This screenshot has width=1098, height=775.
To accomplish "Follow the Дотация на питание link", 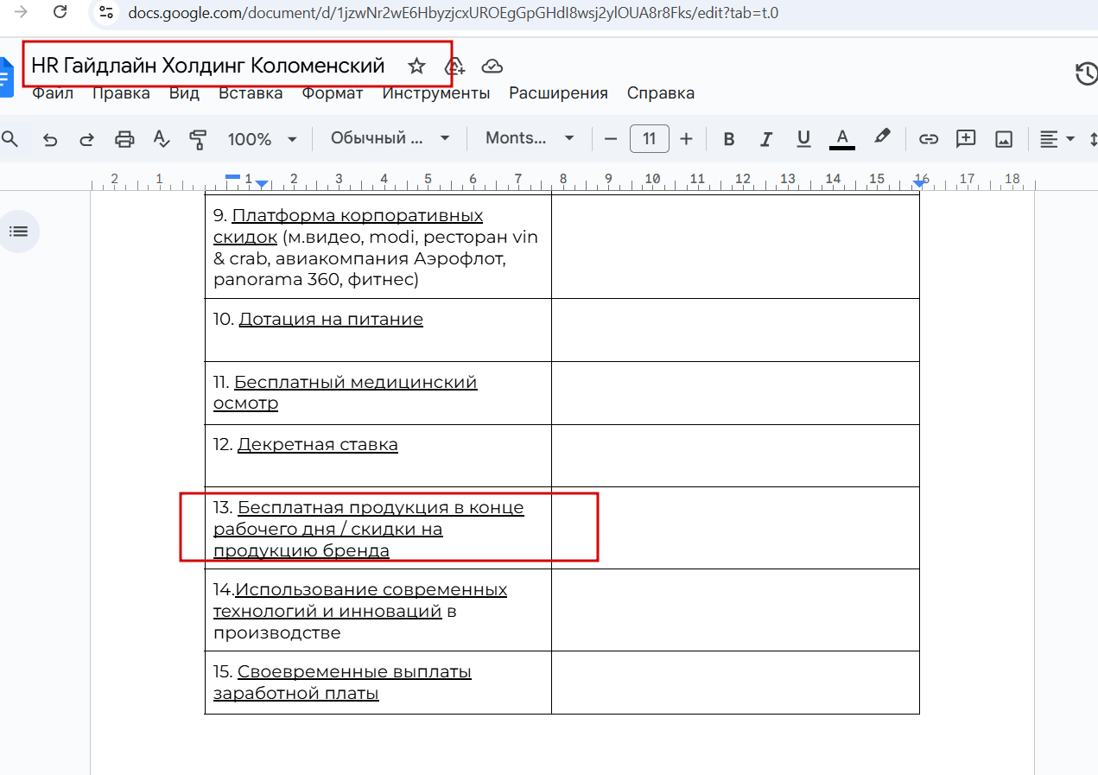I will click(x=331, y=320).
